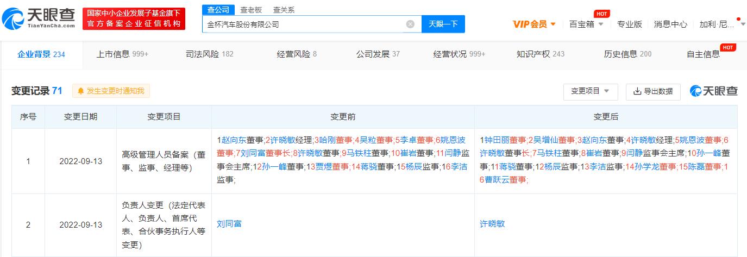Image resolution: width=747 pixels, height=257 pixels.
Task: Click 吴增仙 in the 变更后 list
Action: (x=546, y=140)
